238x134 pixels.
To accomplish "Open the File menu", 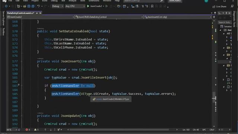I will (x=10, y=1).
